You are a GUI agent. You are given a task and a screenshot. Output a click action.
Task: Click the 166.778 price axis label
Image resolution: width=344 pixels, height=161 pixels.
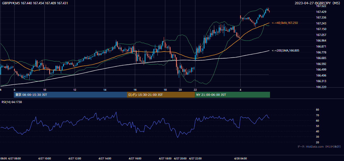(321, 52)
